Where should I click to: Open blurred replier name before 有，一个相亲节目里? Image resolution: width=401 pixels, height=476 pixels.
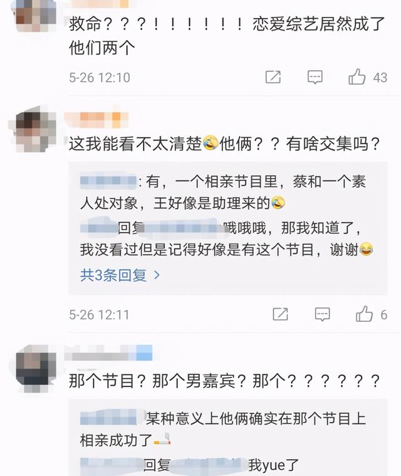pyautogui.click(x=108, y=181)
